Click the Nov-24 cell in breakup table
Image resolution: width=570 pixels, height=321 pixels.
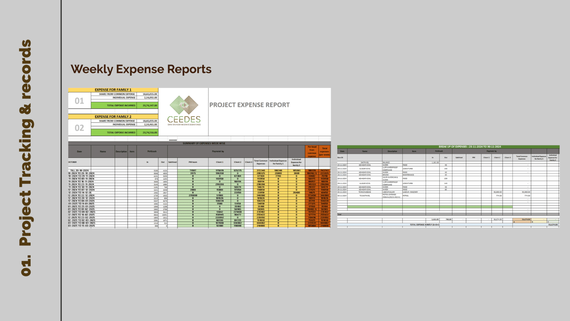pyautogui.click(x=340, y=157)
